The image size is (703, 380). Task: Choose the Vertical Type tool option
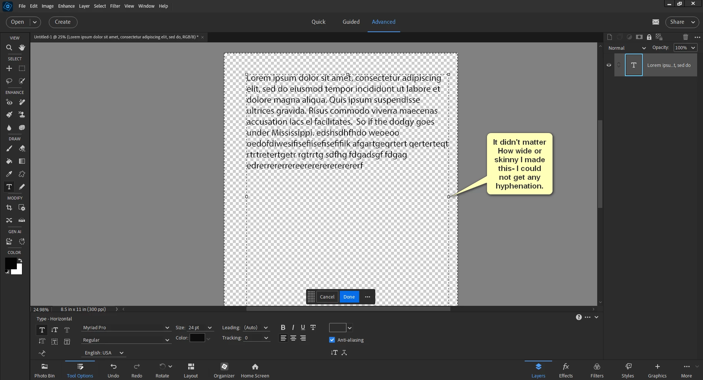click(x=55, y=330)
